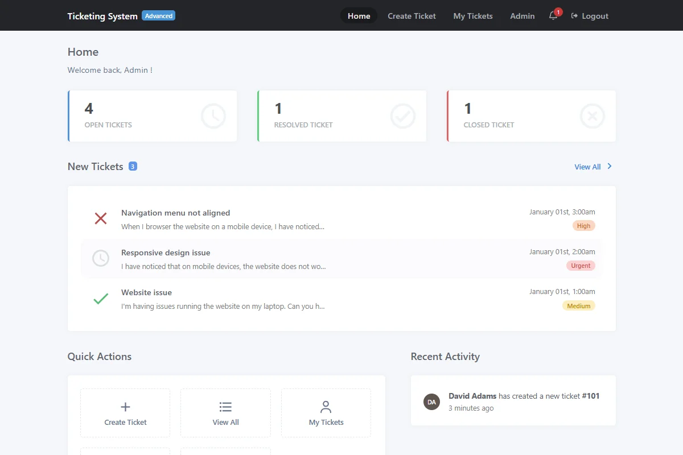Click the 'January 01st, 2:00am' timestamp
The image size is (683, 455).
click(562, 251)
